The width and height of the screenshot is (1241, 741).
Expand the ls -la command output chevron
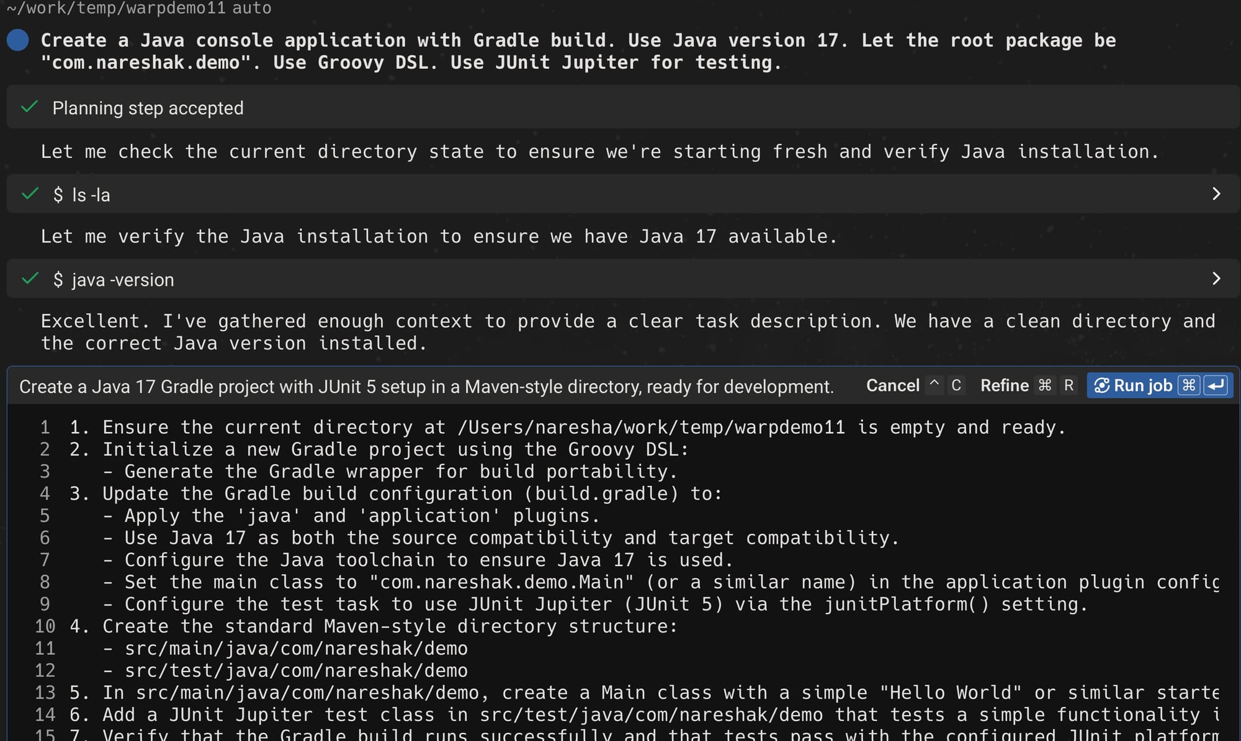(1216, 194)
